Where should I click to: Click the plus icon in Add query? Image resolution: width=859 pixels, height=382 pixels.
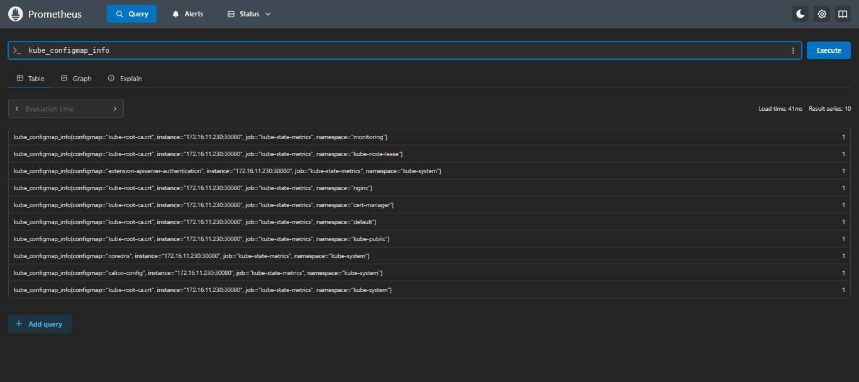pyautogui.click(x=19, y=324)
